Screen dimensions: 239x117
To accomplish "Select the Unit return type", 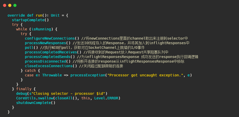I will point(55,15).
